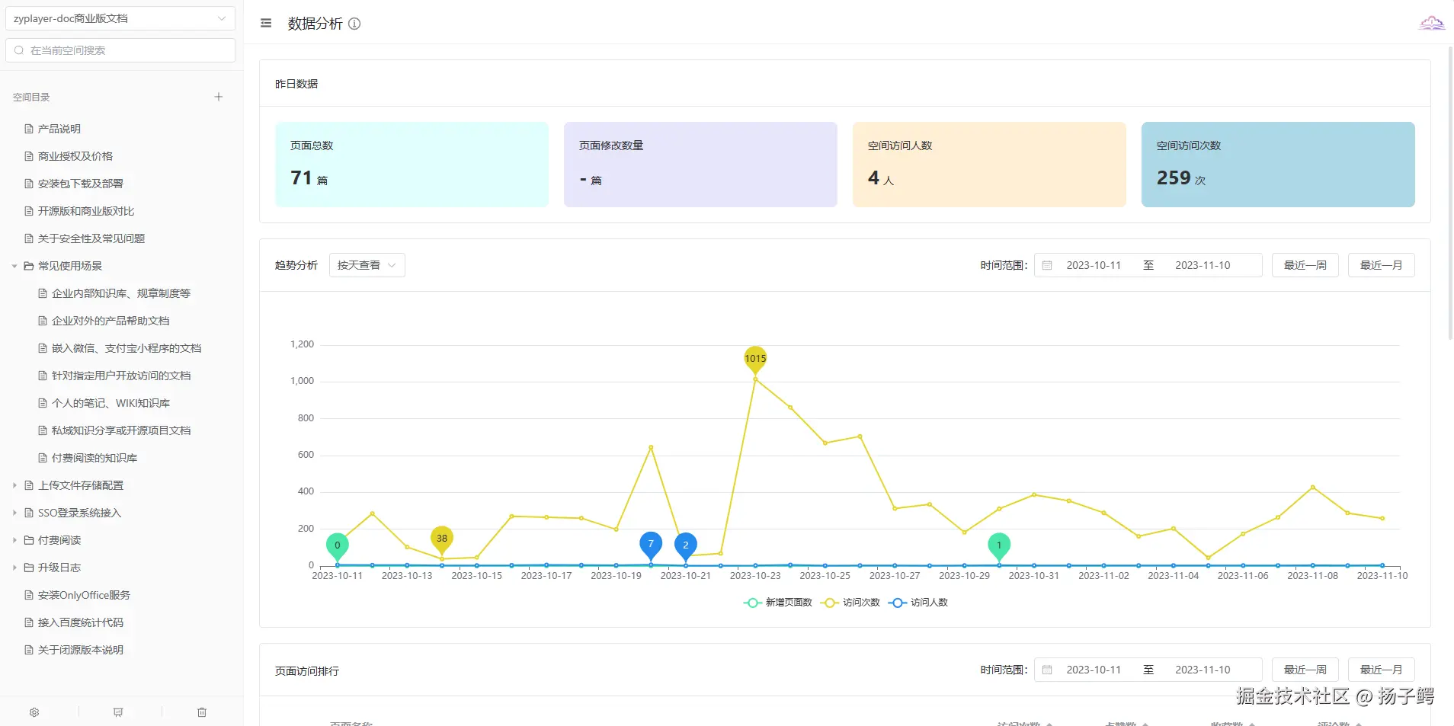Add a document with the 空间目录 plus icon
Image resolution: width=1454 pixels, height=726 pixels.
point(219,97)
